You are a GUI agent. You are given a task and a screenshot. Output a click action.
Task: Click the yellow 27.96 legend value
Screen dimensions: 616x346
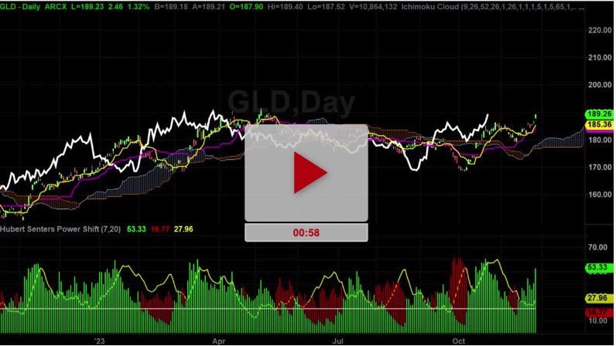coord(183,229)
